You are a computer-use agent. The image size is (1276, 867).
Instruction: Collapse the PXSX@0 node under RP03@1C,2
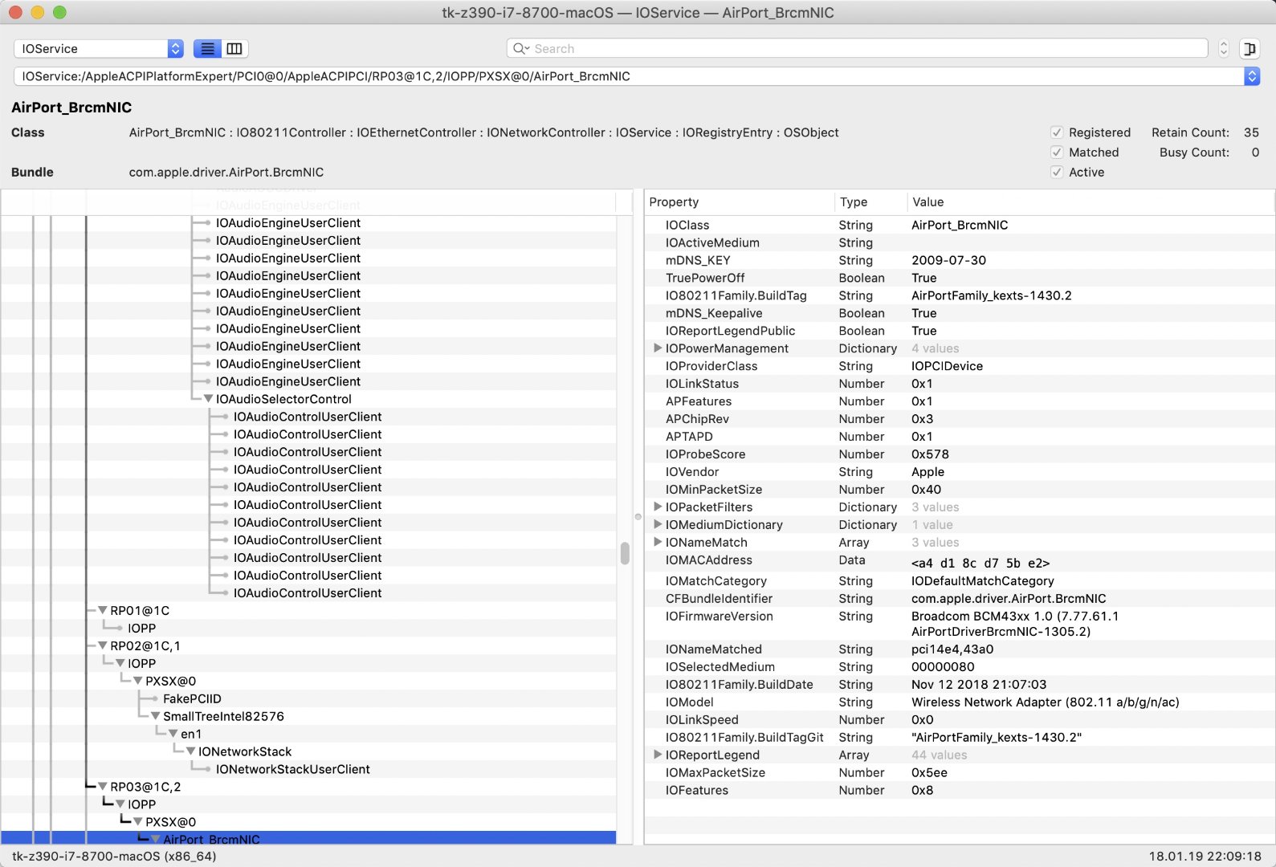point(138,823)
